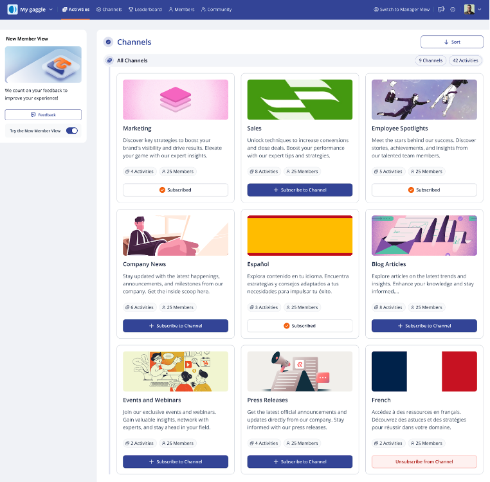Open the Employee Spotlights channel thumbnail
This screenshot has width=490, height=482.
(424, 100)
